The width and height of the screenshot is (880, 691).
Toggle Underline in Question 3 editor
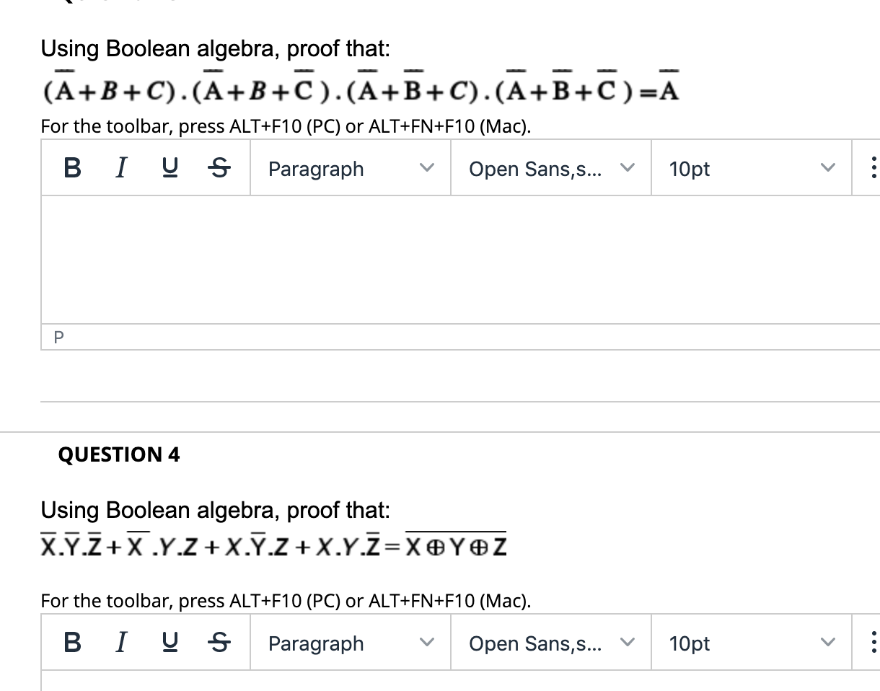pos(170,168)
